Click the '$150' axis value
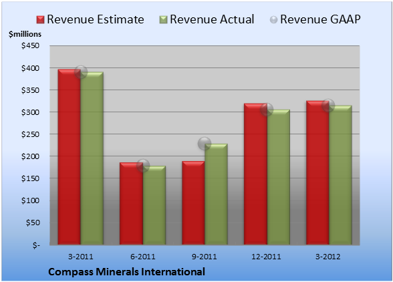 coord(30,178)
